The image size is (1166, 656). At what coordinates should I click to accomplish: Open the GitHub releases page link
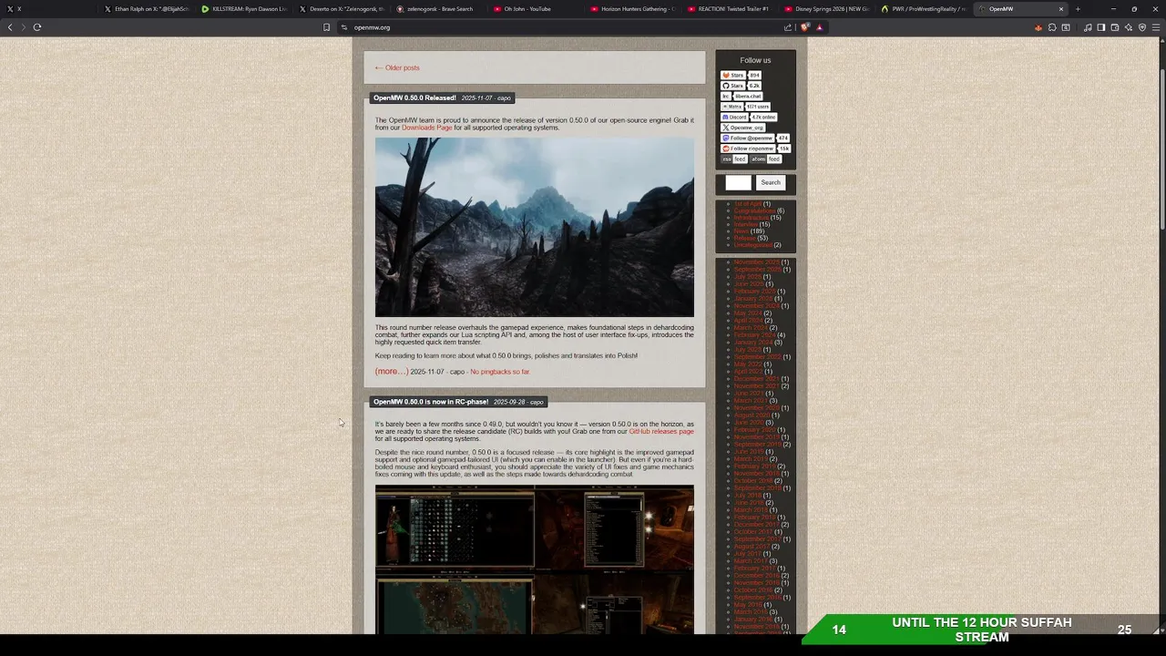point(661,431)
